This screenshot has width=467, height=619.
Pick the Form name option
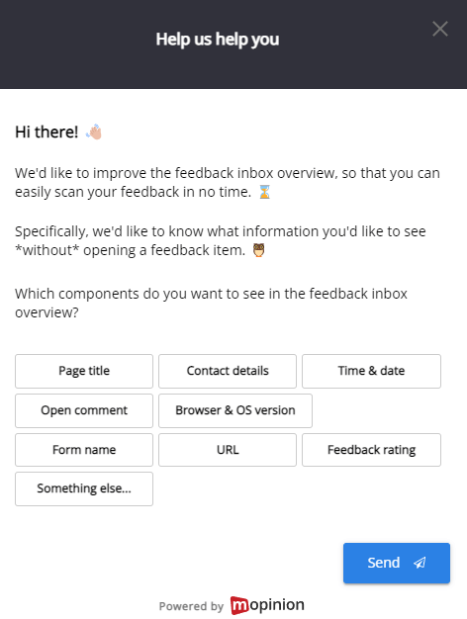[x=84, y=450]
